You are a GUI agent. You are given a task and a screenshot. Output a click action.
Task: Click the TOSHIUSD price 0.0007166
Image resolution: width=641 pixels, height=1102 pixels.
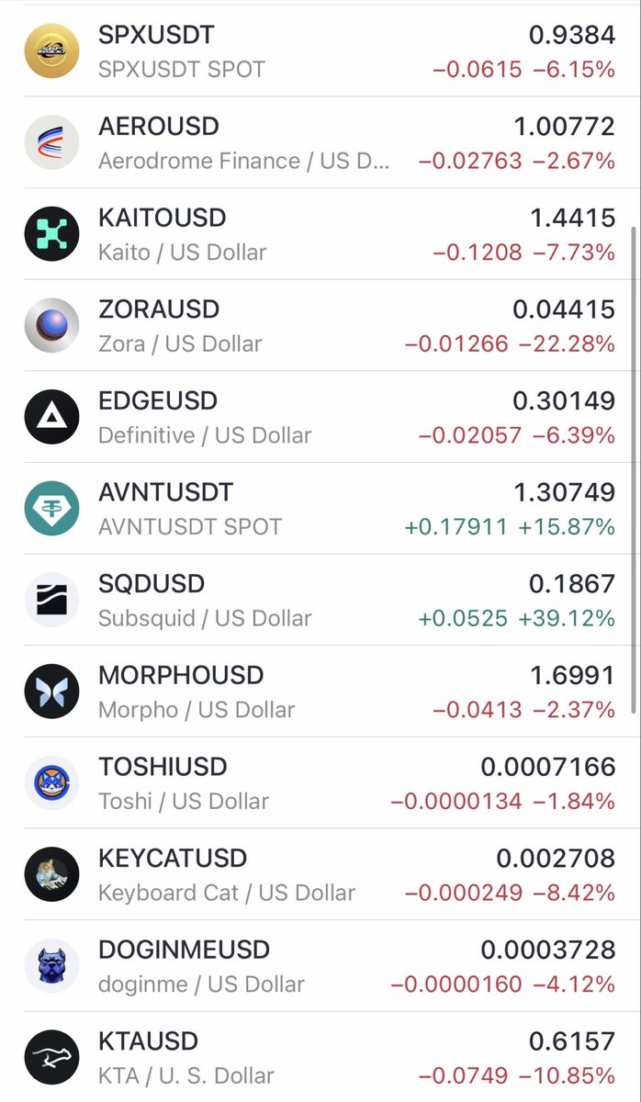(547, 767)
